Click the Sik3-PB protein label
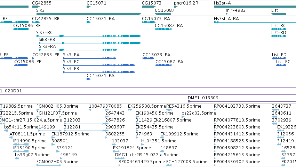This screenshot has height=167, width=296. pyautogui.click(x=71, y=69)
